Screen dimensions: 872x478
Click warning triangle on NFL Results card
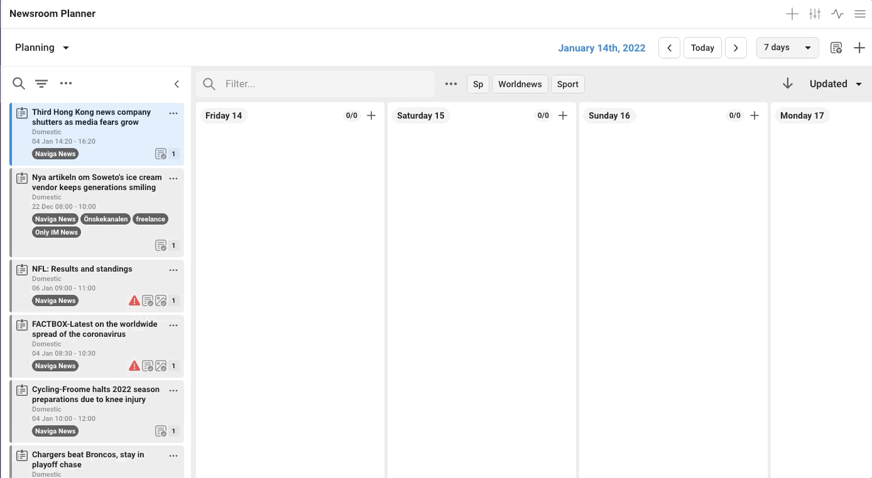point(134,300)
